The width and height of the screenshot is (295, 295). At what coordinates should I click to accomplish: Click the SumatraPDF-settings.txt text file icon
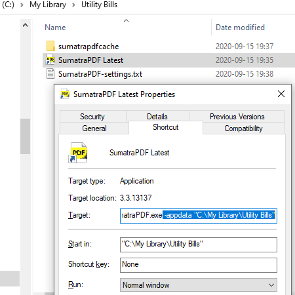click(50, 73)
